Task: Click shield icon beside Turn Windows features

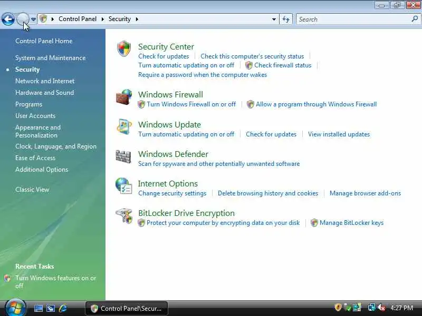Action: click(7, 278)
